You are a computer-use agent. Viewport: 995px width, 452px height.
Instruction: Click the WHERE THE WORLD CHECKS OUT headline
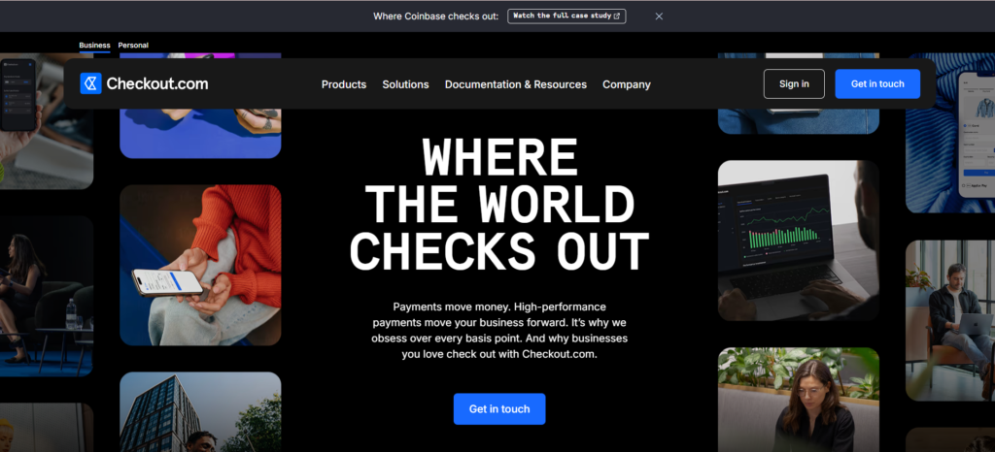(499, 204)
